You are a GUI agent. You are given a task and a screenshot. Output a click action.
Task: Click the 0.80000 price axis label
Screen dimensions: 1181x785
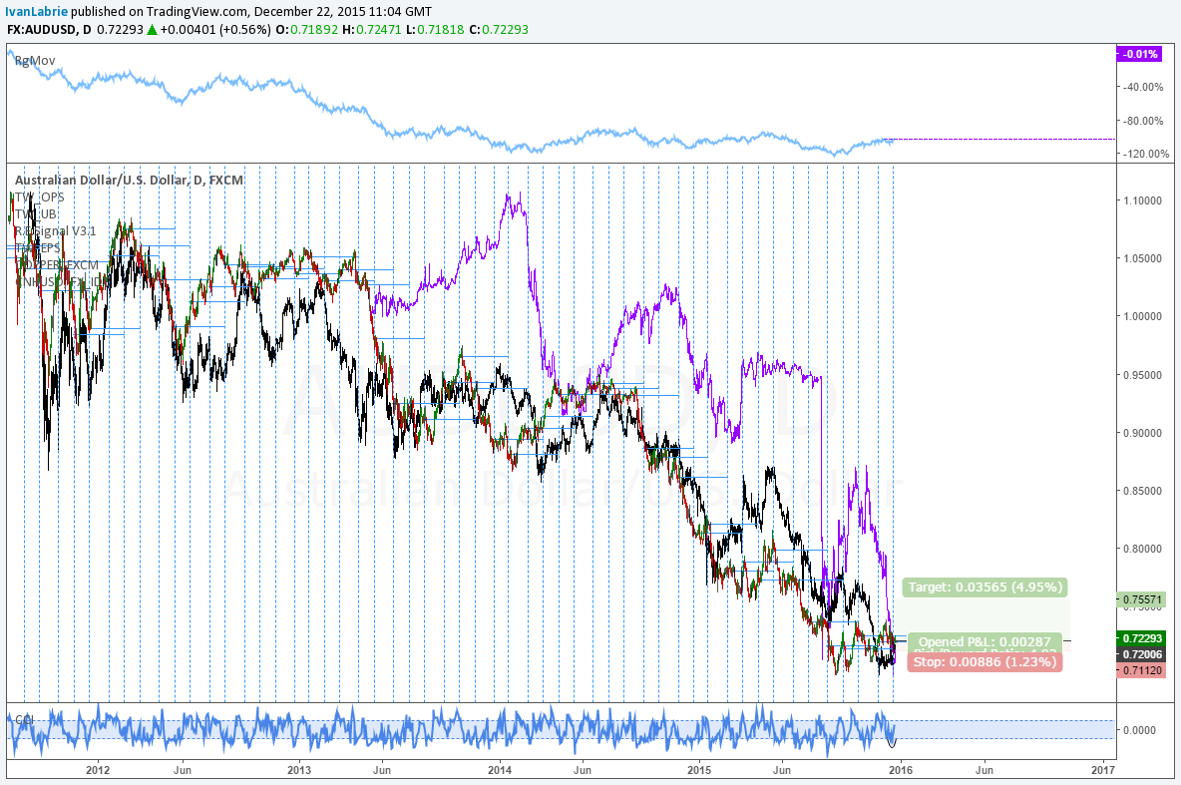tap(1142, 550)
